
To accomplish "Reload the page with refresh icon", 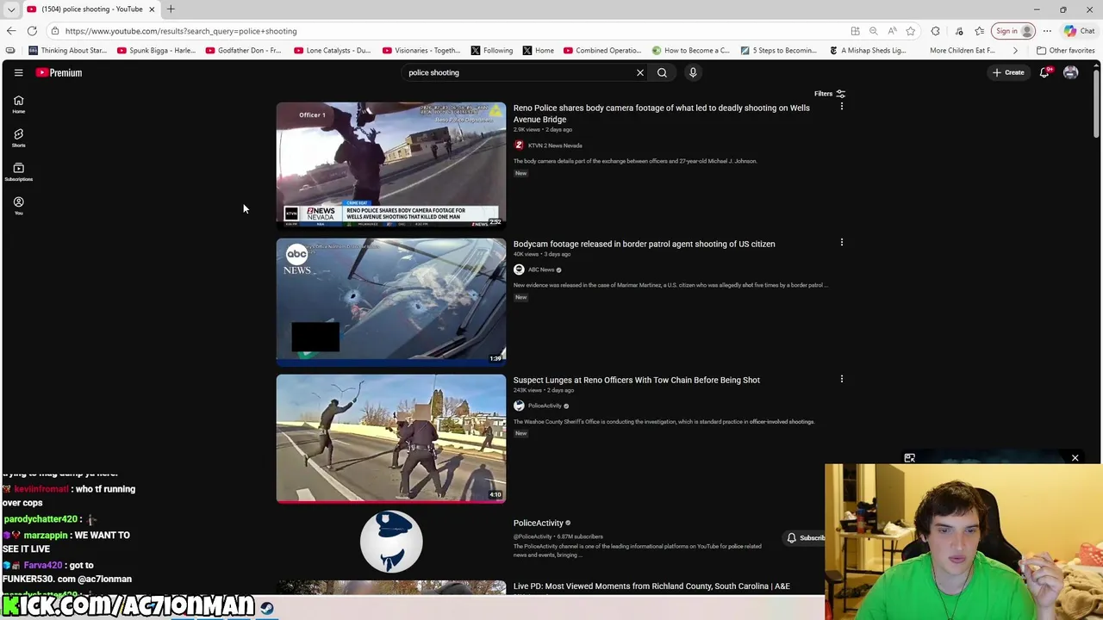I will coord(32,31).
